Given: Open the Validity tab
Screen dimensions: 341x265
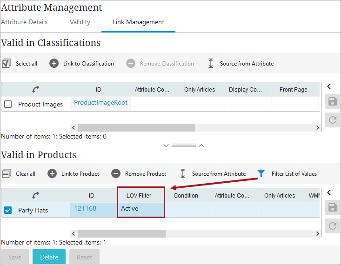Looking at the screenshot, I should (80, 22).
